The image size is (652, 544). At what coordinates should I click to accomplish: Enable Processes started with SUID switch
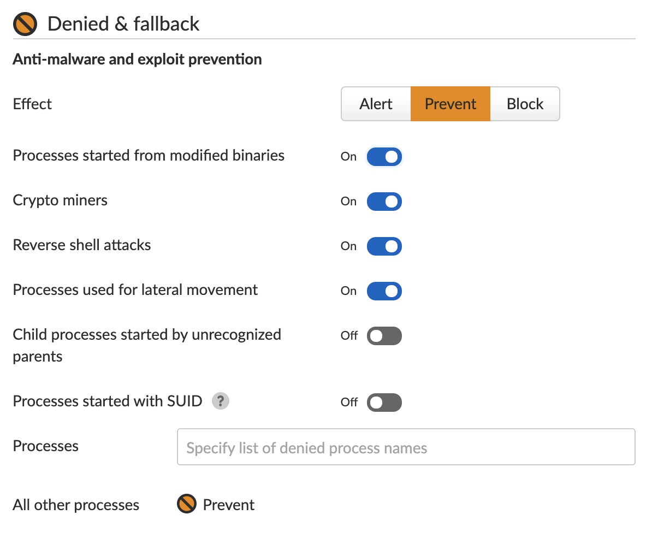pyautogui.click(x=384, y=403)
